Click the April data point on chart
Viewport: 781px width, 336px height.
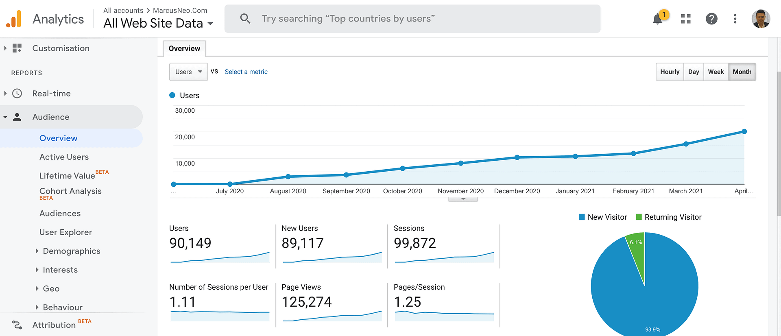744,131
